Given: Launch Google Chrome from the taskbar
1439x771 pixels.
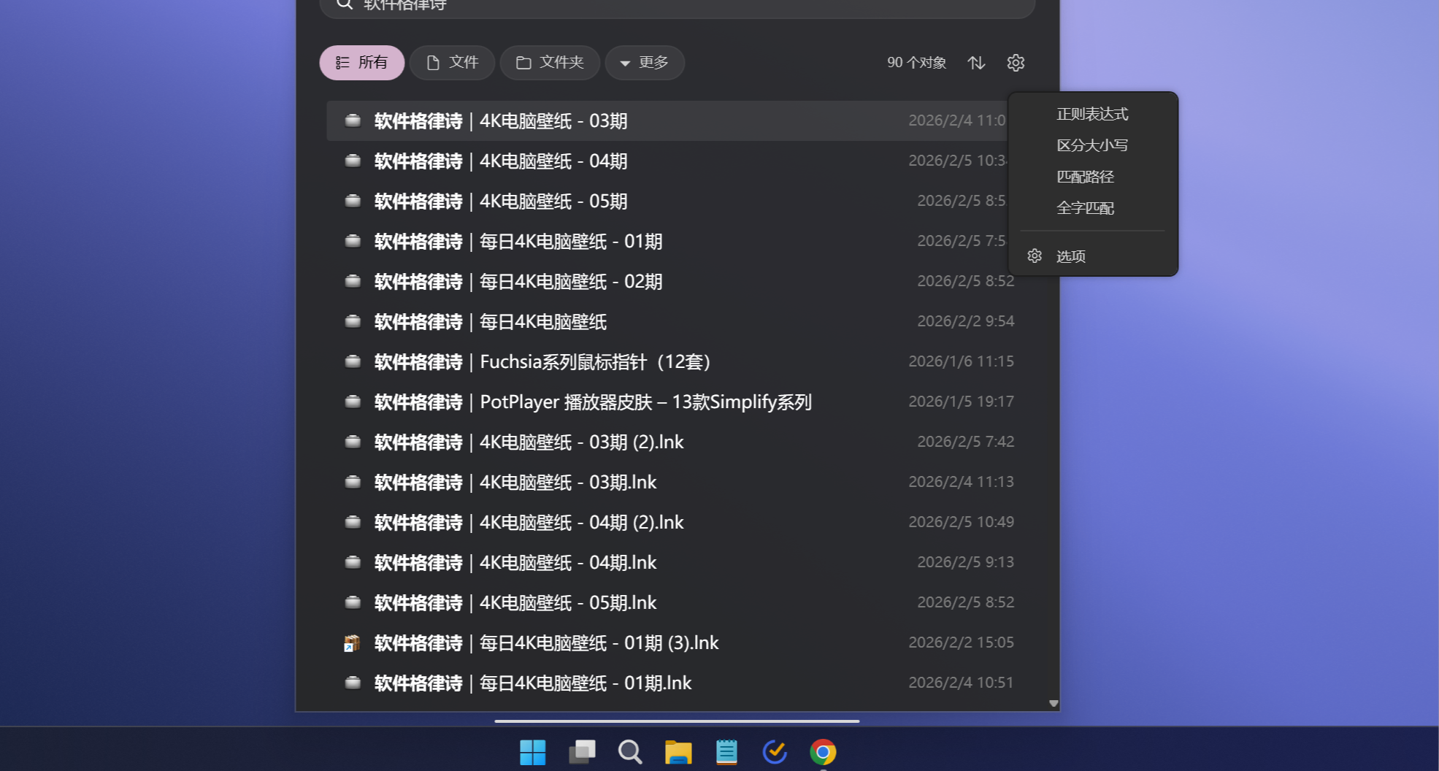Looking at the screenshot, I should point(823,751).
